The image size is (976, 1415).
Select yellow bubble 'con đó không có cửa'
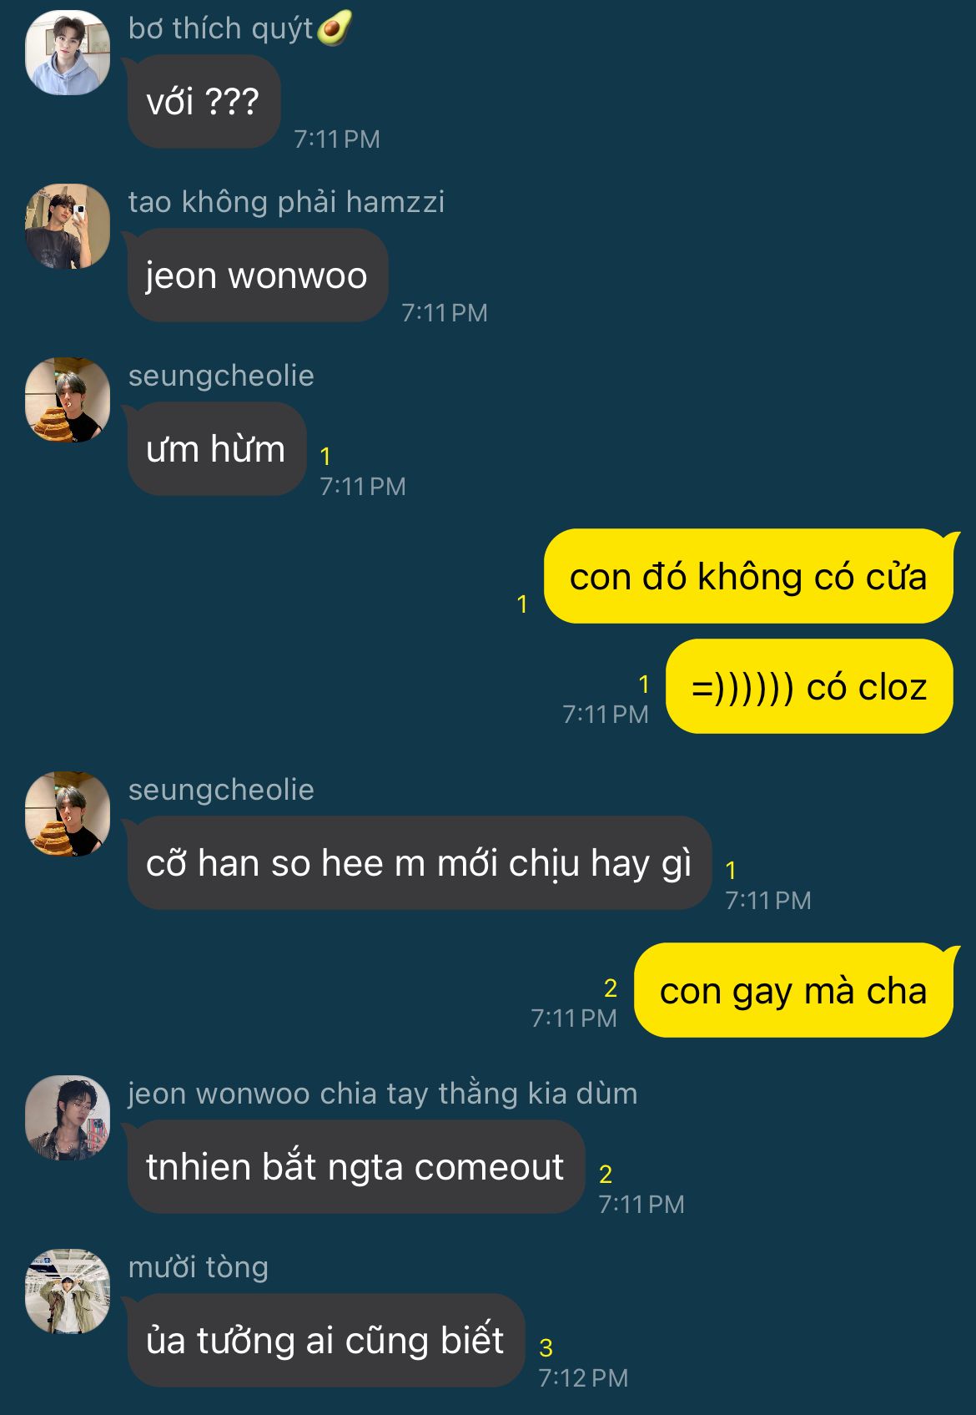748,576
